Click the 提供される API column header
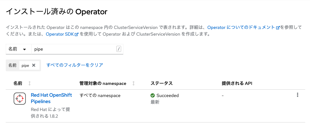Image resolution: width=310 pixels, height=132 pixels. (237, 84)
